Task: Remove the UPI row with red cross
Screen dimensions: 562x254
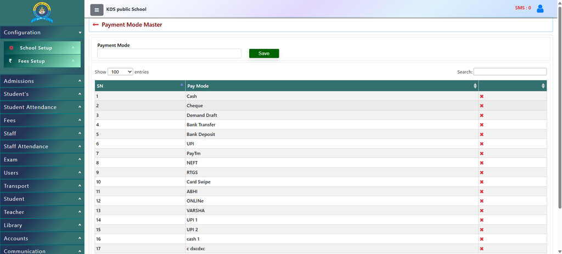Action: click(x=482, y=144)
